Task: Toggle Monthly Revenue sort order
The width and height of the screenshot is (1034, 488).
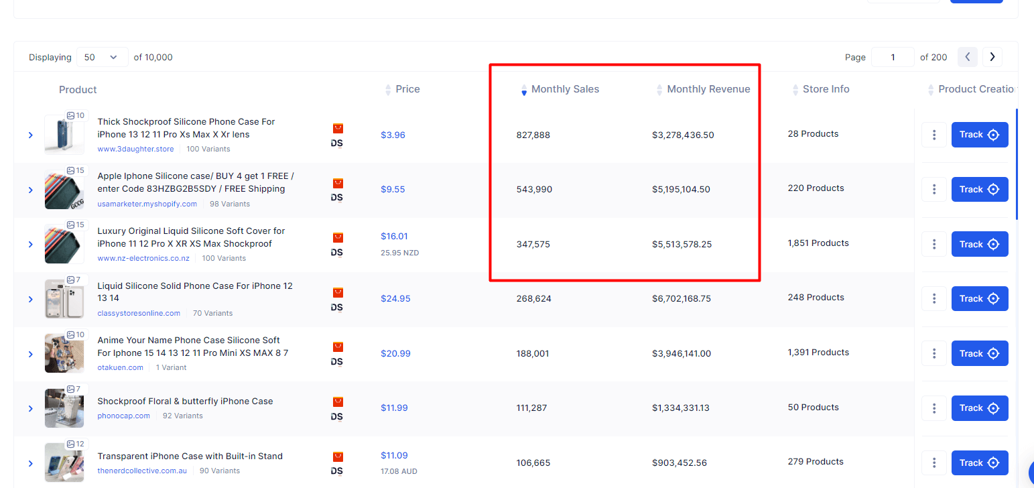Action: click(659, 88)
